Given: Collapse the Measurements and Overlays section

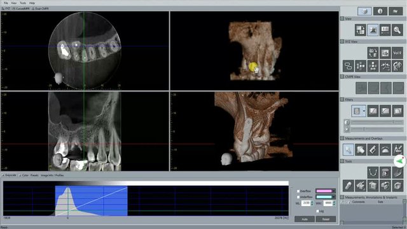Looking at the screenshot, I should [342, 139].
